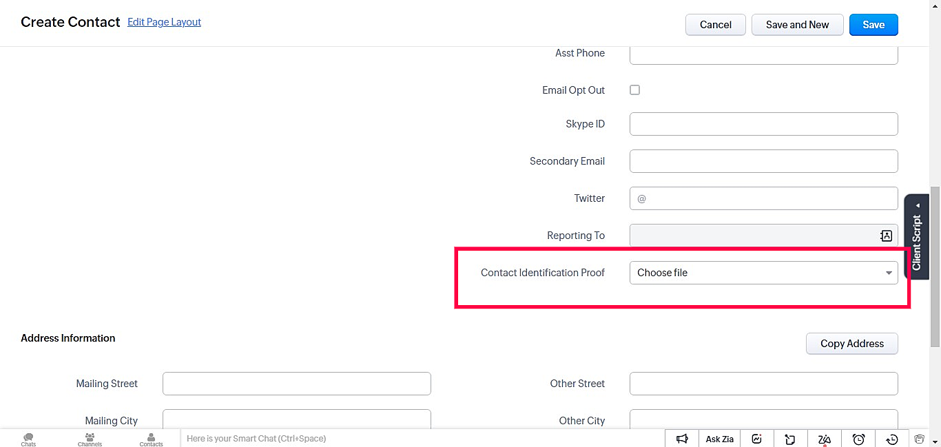Click the chart signals icon in the bottom bar
941x447 pixels.
click(x=756, y=439)
